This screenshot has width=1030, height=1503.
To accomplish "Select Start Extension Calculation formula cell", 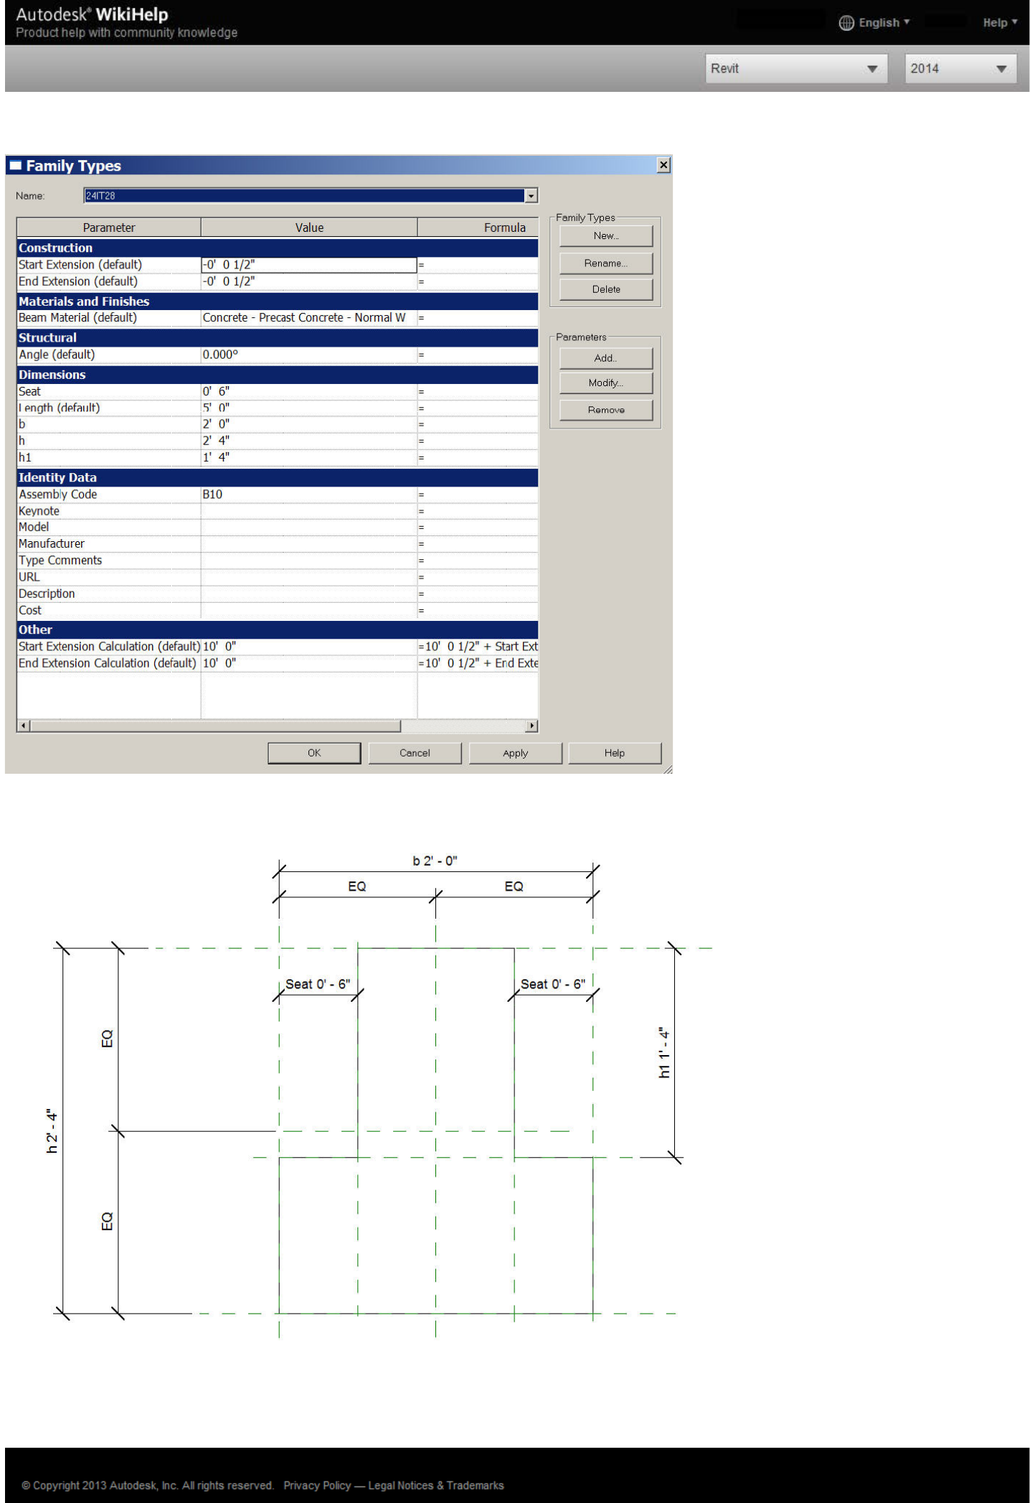I will (478, 647).
